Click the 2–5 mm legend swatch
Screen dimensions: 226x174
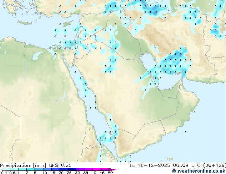(x=31, y=169)
